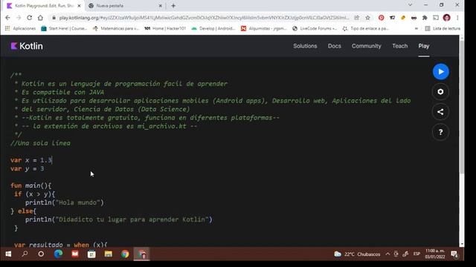
Task: Go back in browser history
Action: pyautogui.click(x=8, y=18)
